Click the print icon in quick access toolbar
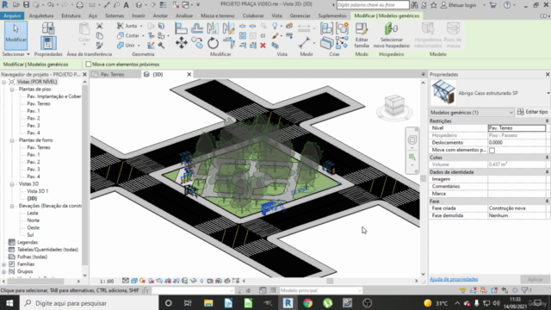 coord(80,5)
